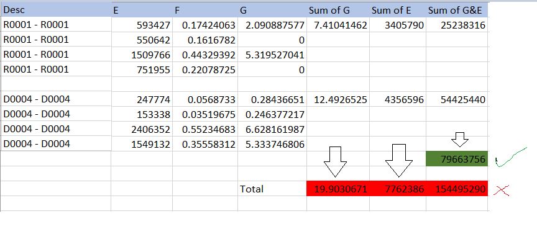Click cell with value 153338

click(142, 115)
